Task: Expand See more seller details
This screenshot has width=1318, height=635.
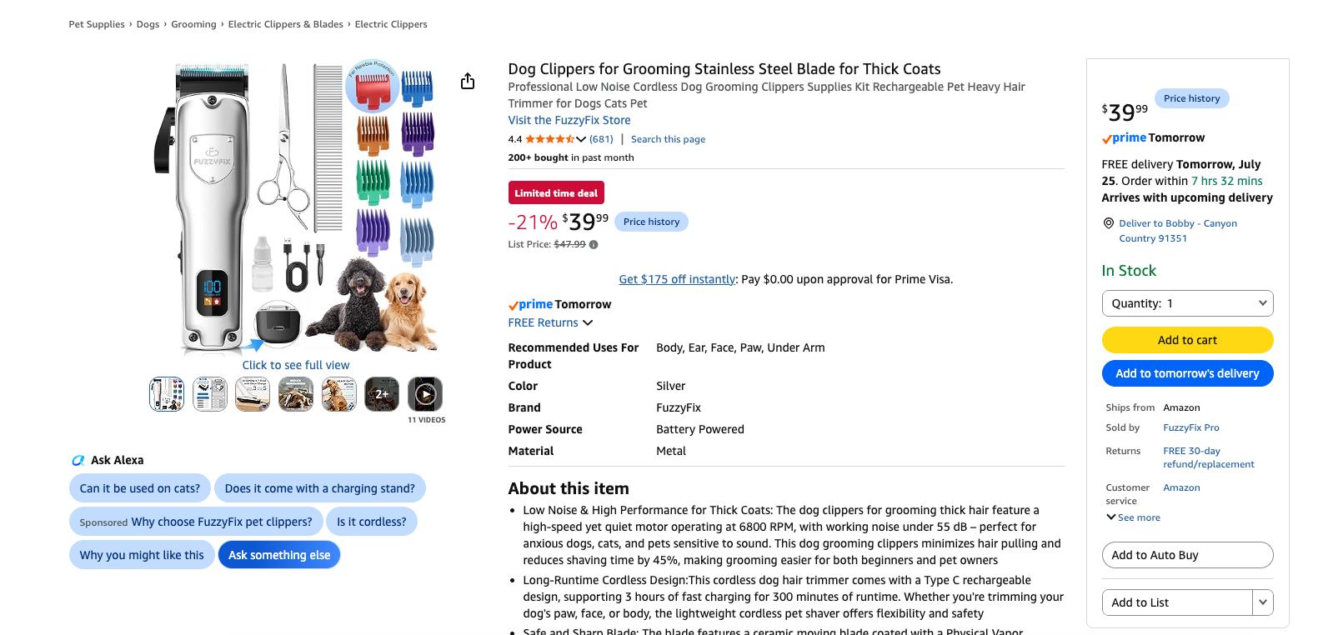Action: [x=1134, y=517]
